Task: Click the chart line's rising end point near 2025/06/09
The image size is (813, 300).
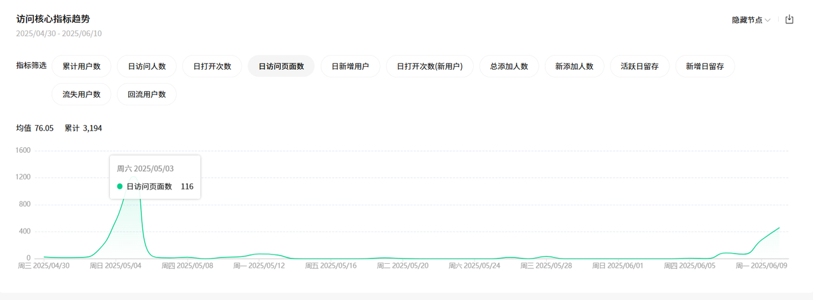Action: click(779, 228)
